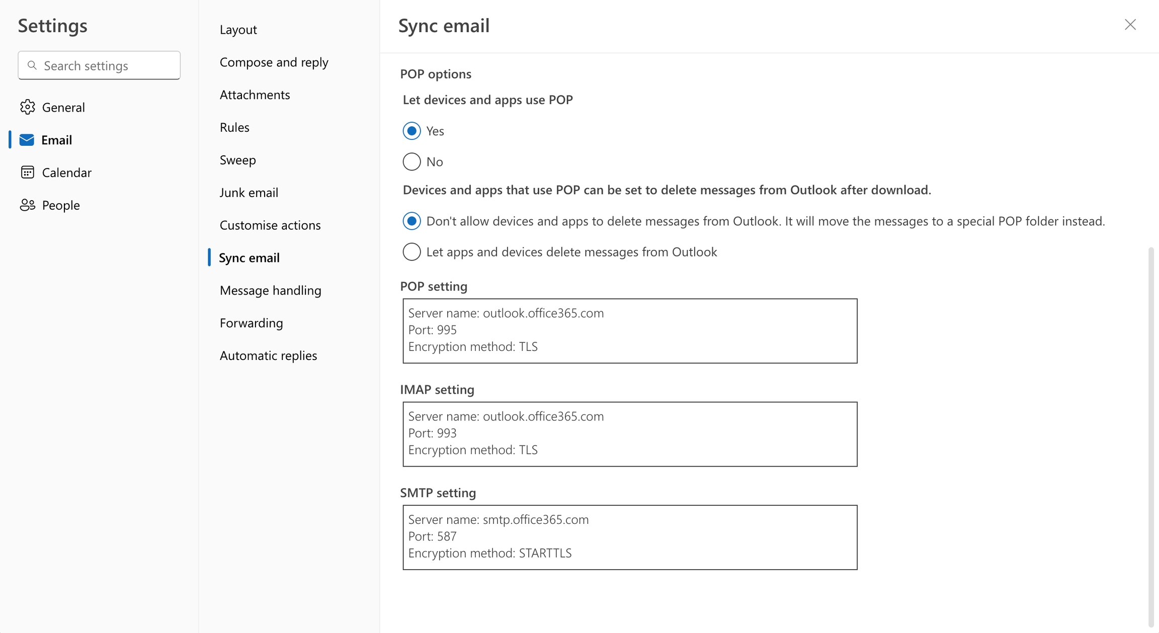Choose let apps delete messages from Outlook
This screenshot has height=633, width=1159.
click(x=411, y=252)
